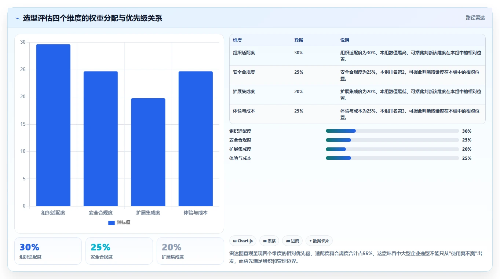Click the 扩展集成度 table row cell
This screenshot has width=500, height=279.
(x=244, y=92)
